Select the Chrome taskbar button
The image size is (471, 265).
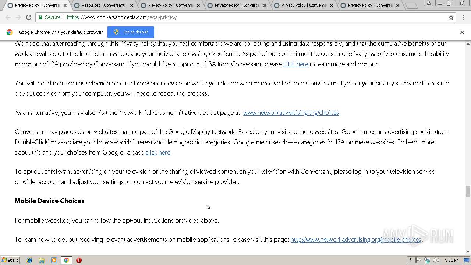pos(66,260)
